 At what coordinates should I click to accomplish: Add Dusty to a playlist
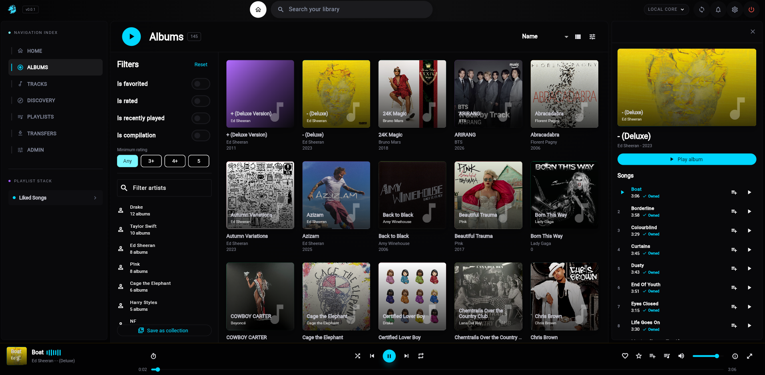click(x=734, y=268)
